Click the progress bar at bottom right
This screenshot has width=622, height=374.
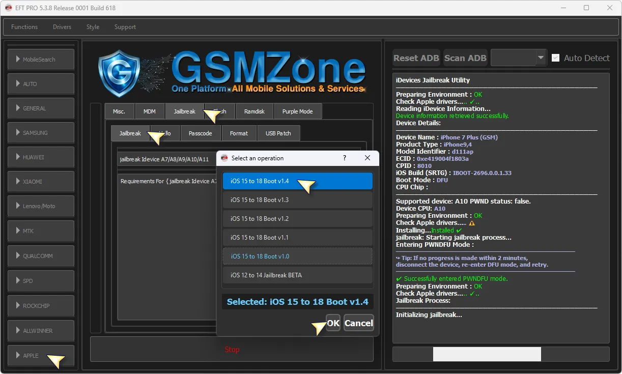tap(501, 354)
